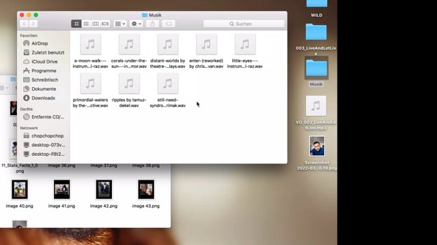Switch to column view

[x=96, y=24]
